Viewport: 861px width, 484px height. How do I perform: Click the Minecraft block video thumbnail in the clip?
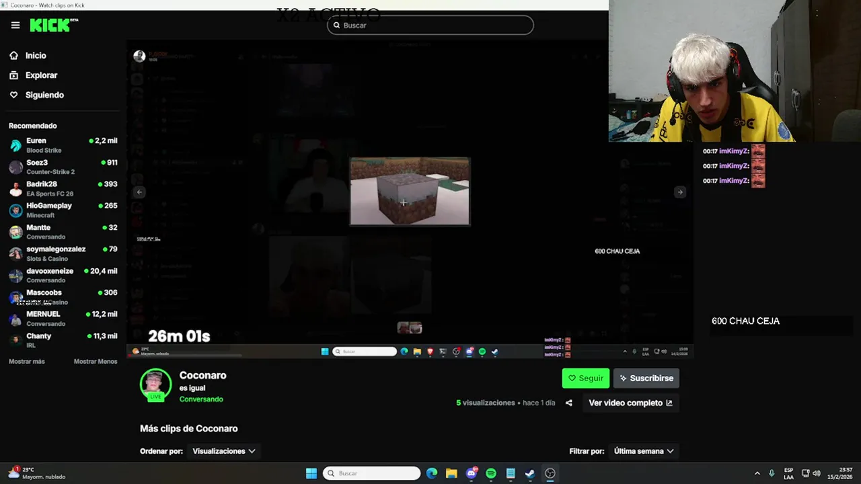pyautogui.click(x=410, y=192)
